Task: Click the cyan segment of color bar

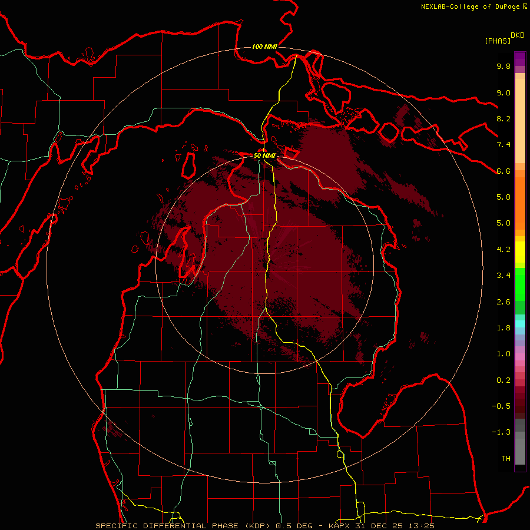Action: click(520, 324)
